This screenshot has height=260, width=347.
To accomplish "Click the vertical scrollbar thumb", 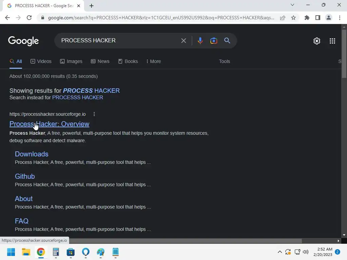I will [x=344, y=53].
